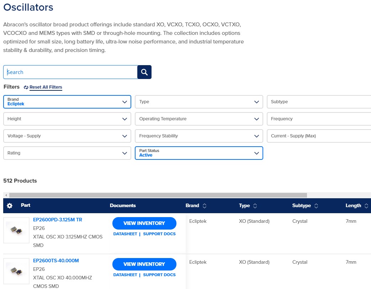Click the EP2600PD-3.125M TR product thumbnail

coord(16,231)
